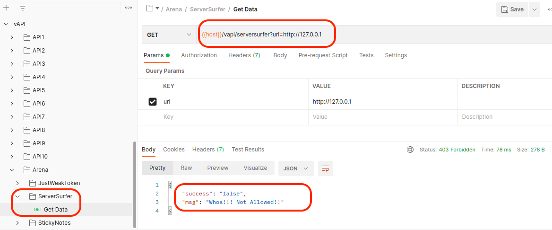Click the plus icon to create new collection
Viewport: 552px width, 230px height.
6,8
